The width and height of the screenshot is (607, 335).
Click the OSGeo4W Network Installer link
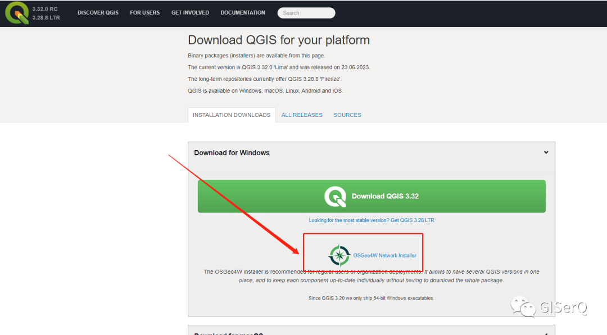385,256
